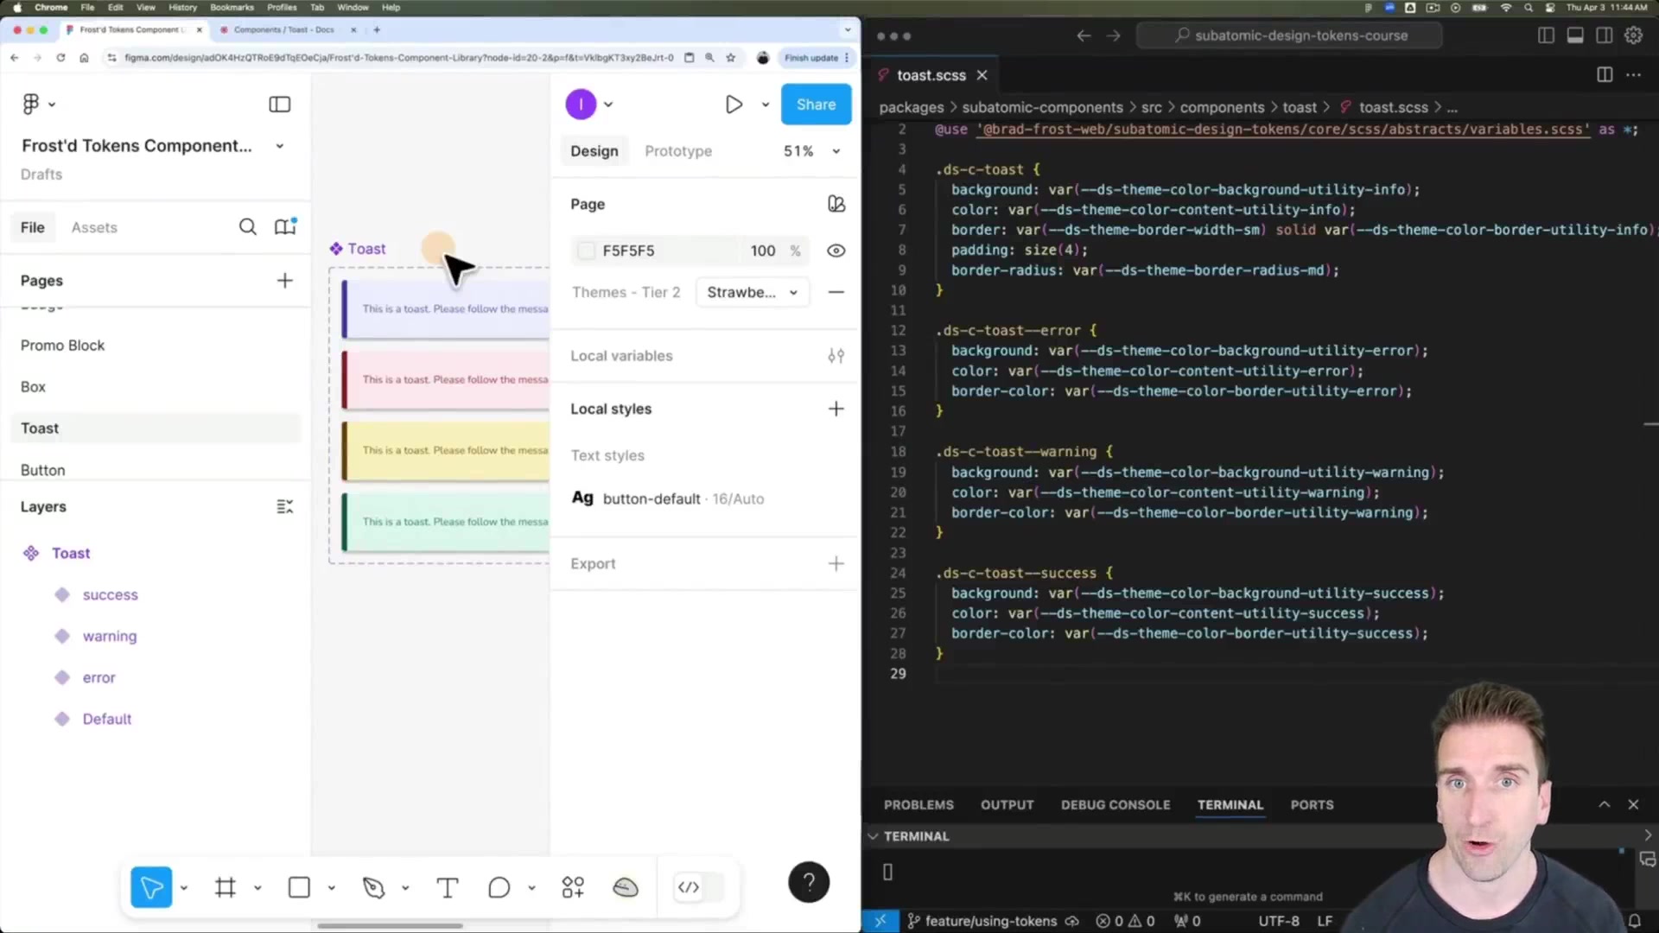Click the blue Share button

(x=816, y=105)
